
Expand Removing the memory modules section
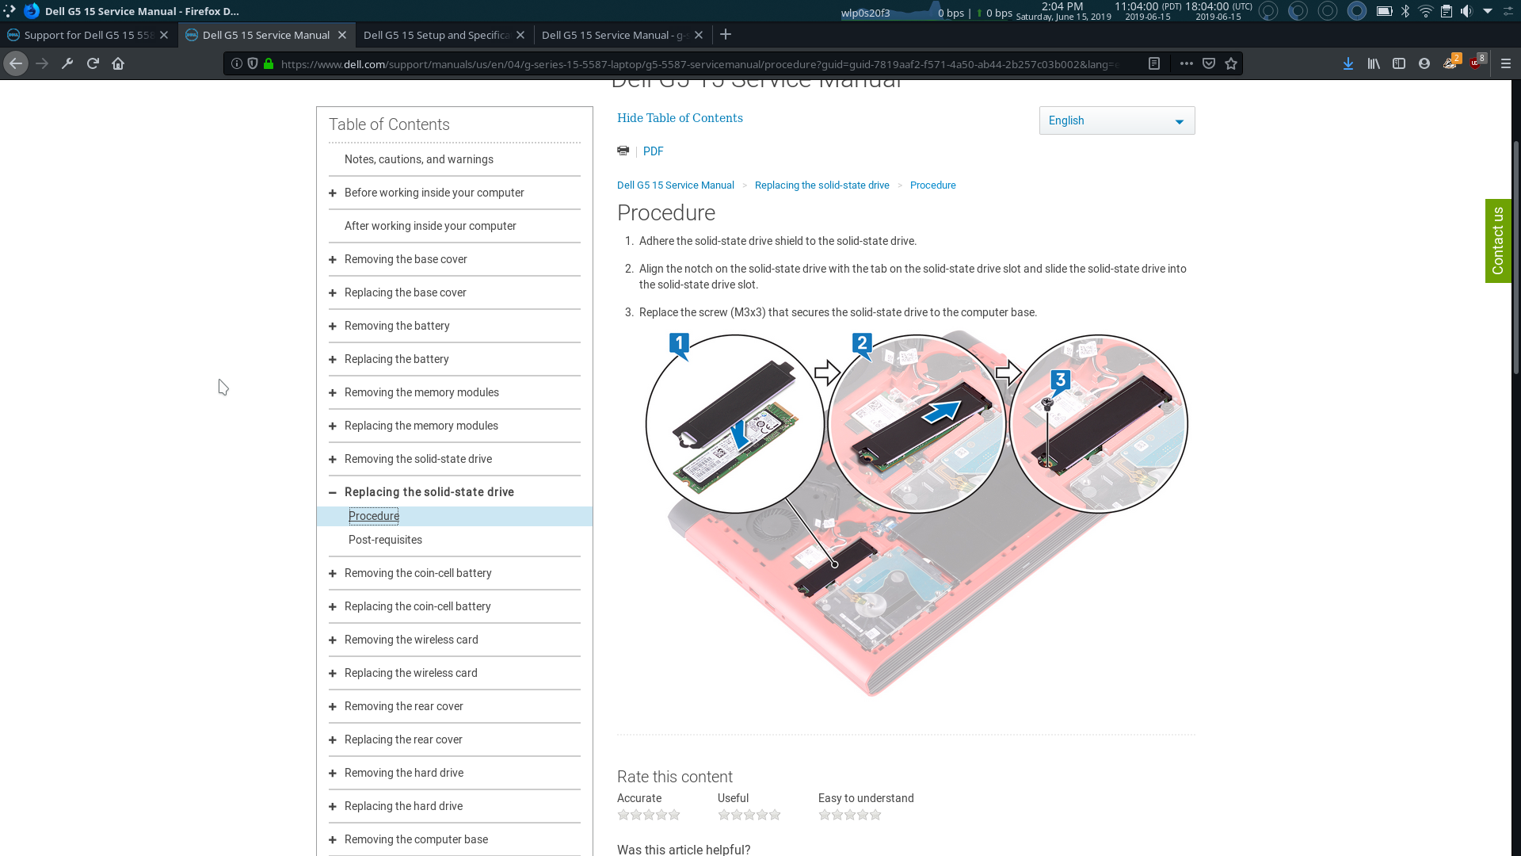[x=333, y=392]
